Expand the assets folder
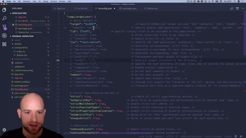Screen dimensions: 246x138 click(18, 44)
